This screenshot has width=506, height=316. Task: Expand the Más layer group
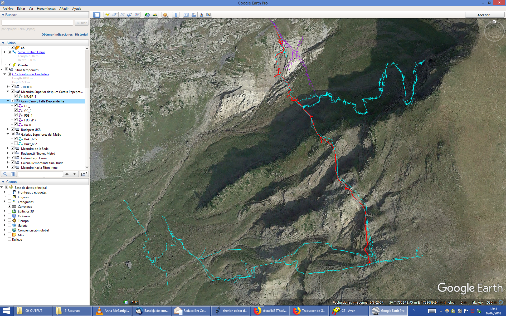tap(4, 235)
